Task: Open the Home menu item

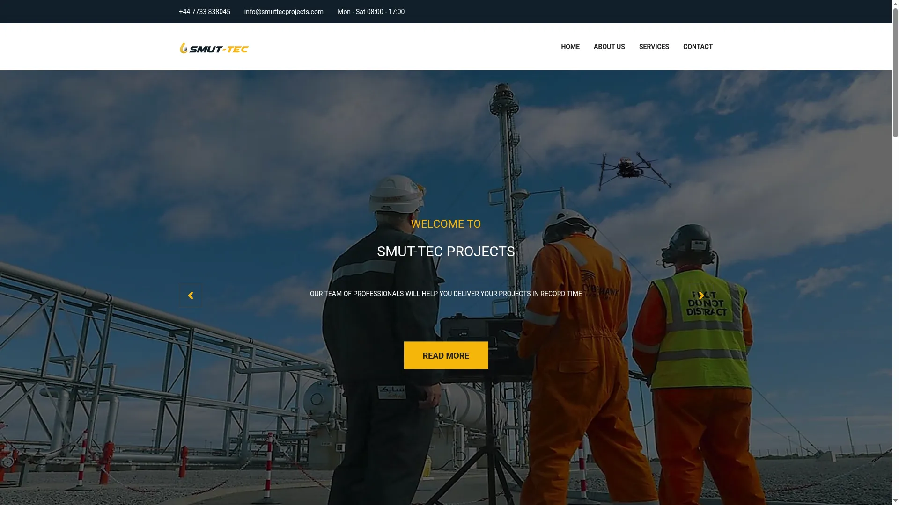Action: 570,47
